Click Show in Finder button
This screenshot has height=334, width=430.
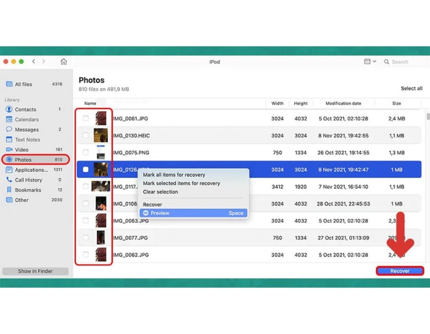pyautogui.click(x=35, y=271)
